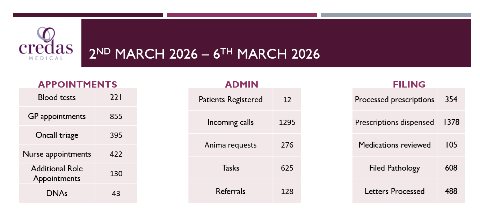Image resolution: width=480 pixels, height=217 pixels.
Task: Select the ADMIN section heading
Action: point(241,84)
